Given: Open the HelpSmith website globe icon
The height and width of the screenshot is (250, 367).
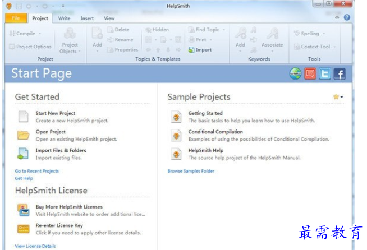Looking at the screenshot, I should (x=295, y=73).
